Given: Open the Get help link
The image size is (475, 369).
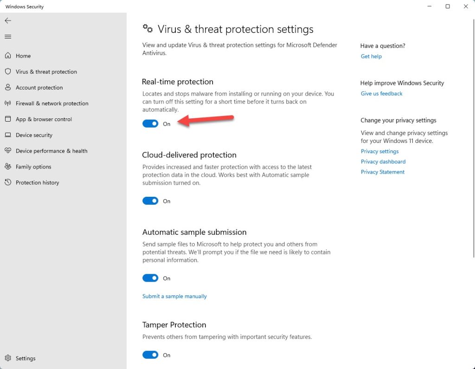Looking at the screenshot, I should [371, 56].
